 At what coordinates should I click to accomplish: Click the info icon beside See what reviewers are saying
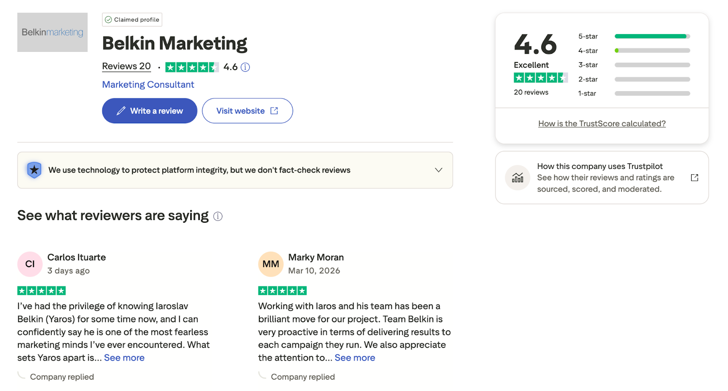point(217,216)
